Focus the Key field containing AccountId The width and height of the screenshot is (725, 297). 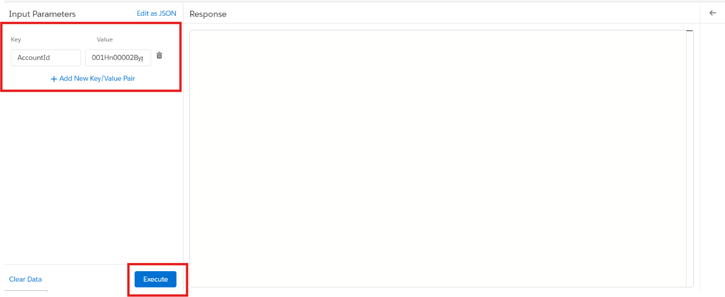click(46, 58)
